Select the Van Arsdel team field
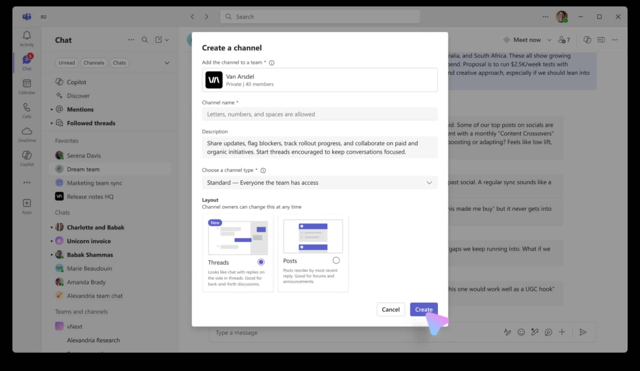640x371 pixels. pos(320,80)
